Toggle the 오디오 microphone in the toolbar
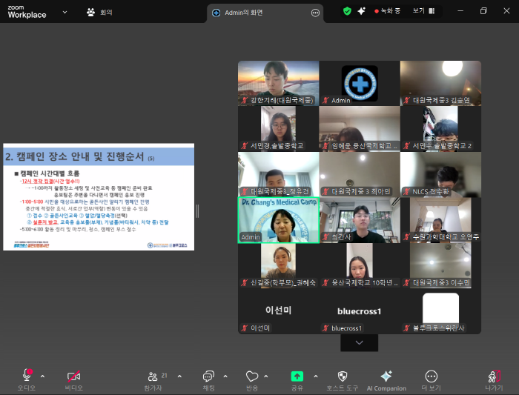519x395 pixels. coord(27,380)
